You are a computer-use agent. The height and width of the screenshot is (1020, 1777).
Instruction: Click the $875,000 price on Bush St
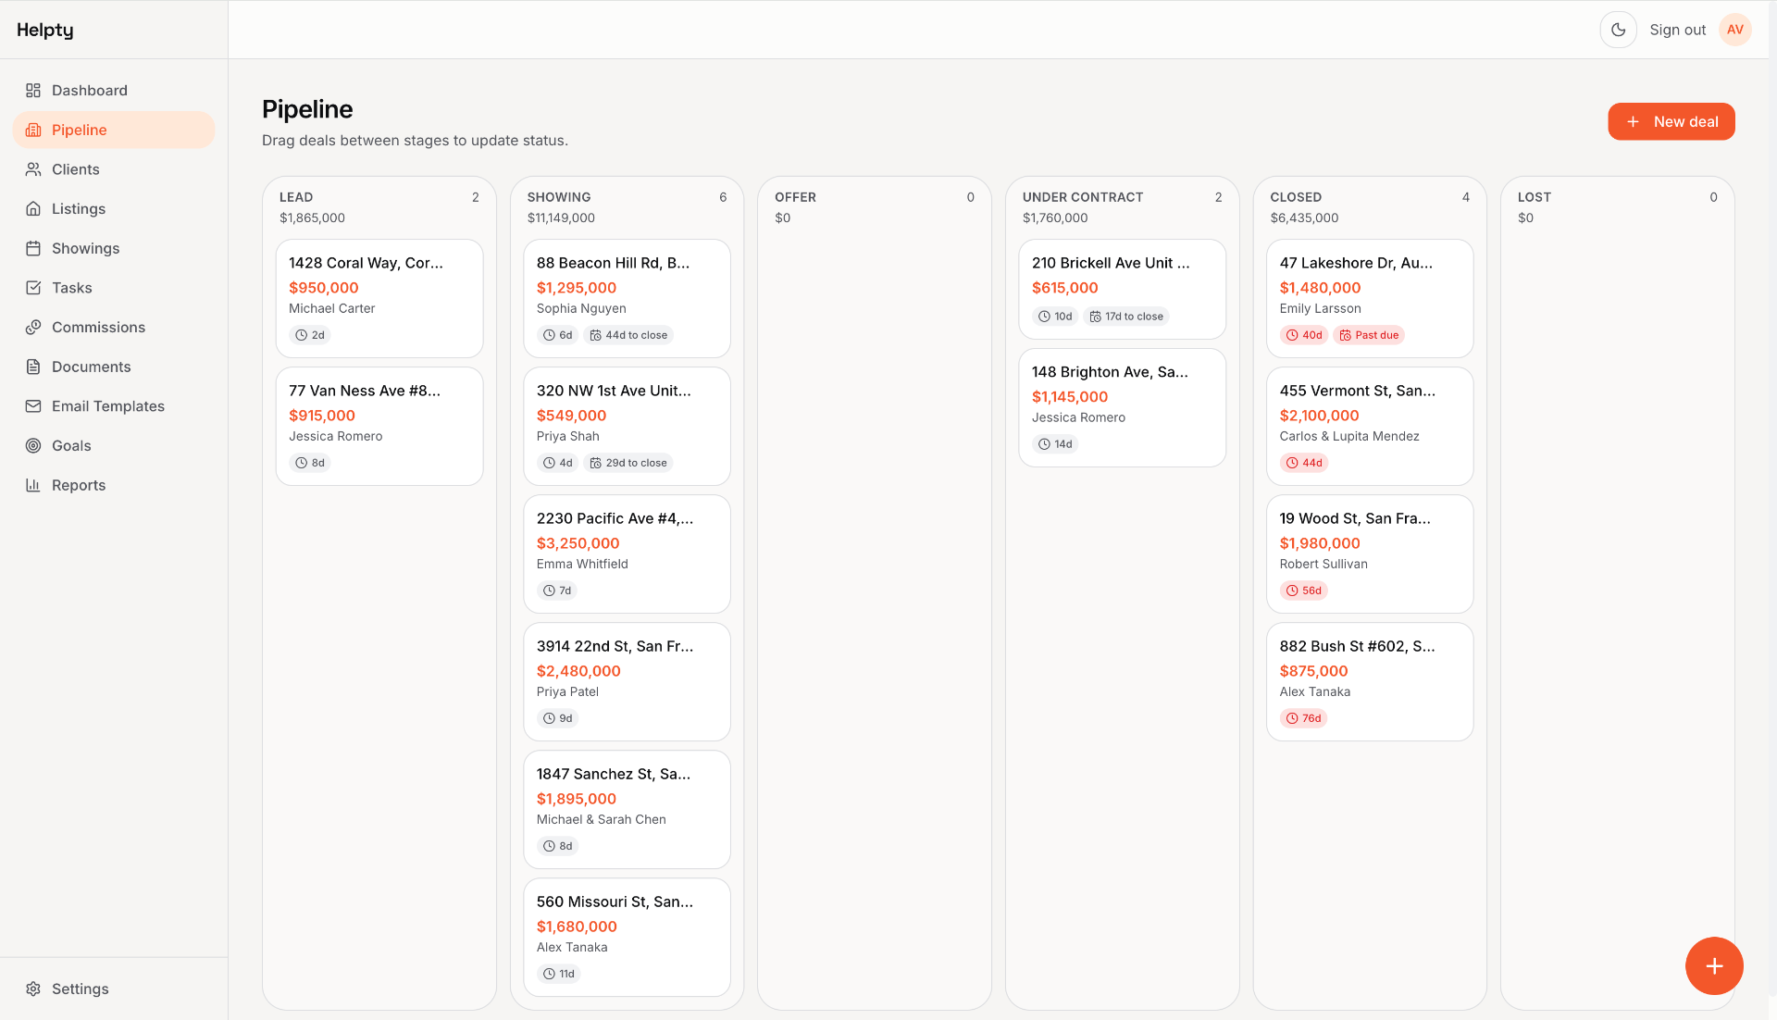[1313, 671]
